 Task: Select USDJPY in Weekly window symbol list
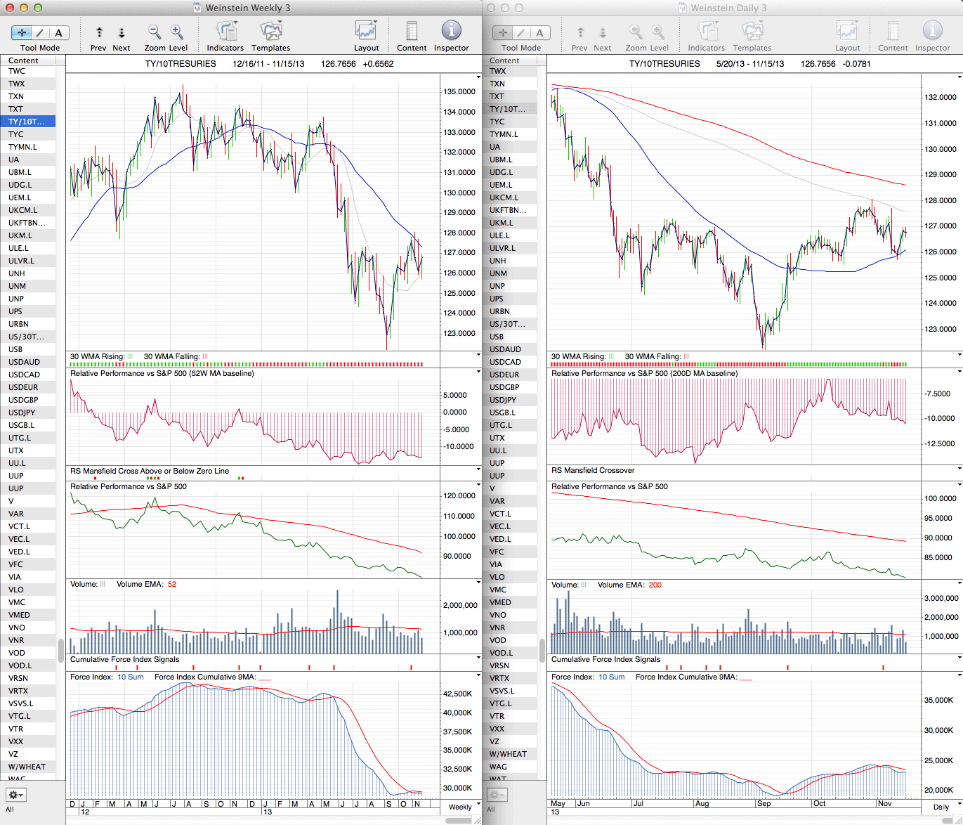click(x=22, y=412)
